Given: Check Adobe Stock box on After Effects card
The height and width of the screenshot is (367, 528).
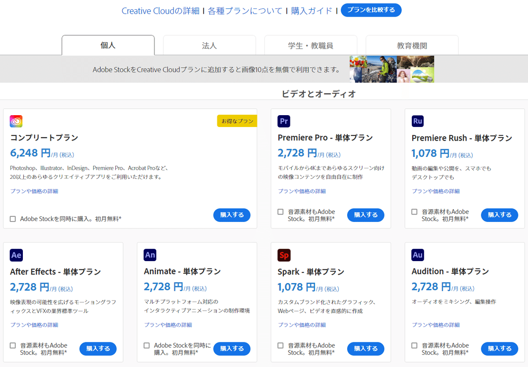Looking at the screenshot, I should point(13,345).
